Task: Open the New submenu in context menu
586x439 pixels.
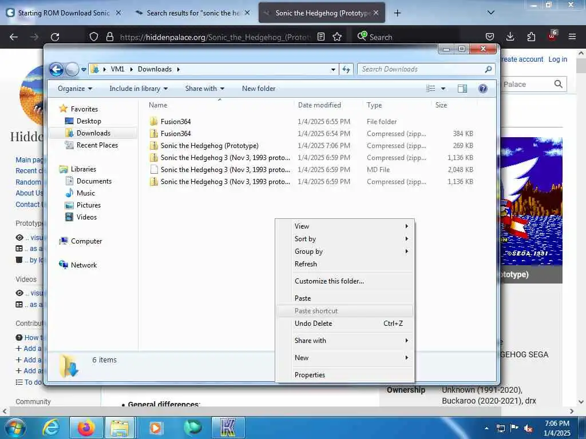Action: [345, 358]
